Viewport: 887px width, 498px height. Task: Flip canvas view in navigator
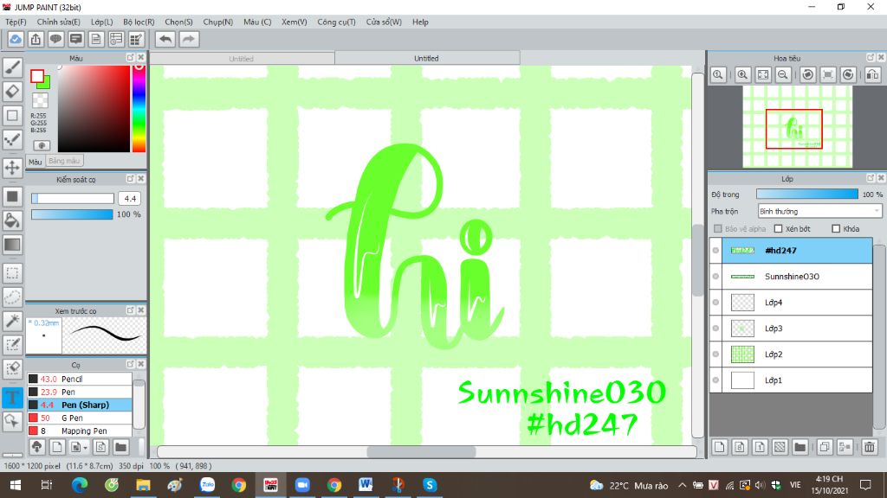coord(873,74)
